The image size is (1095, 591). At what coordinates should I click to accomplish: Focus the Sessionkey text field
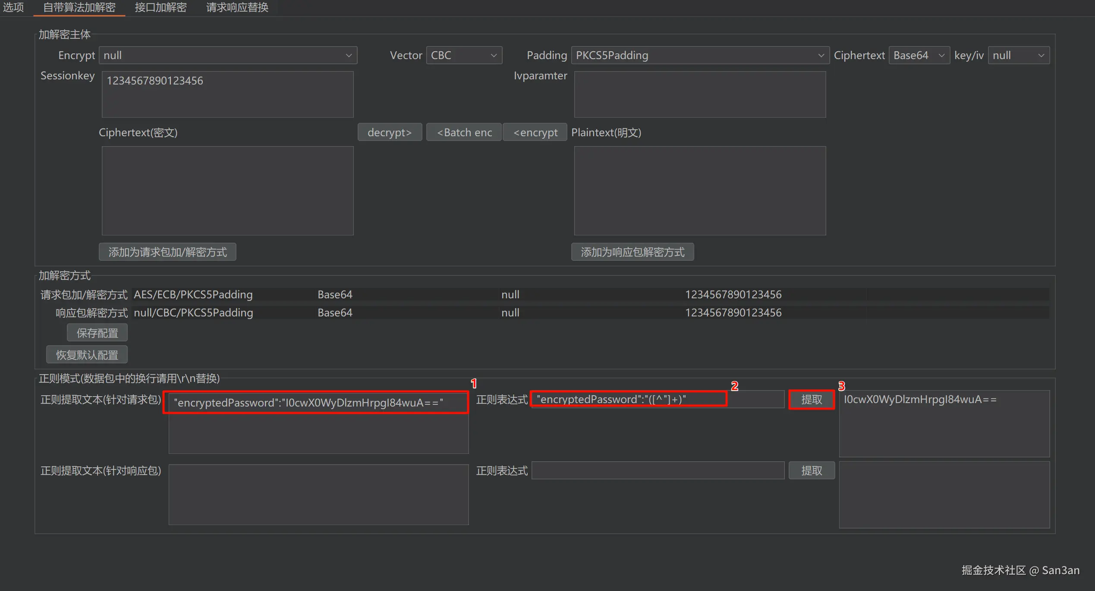pos(227,94)
